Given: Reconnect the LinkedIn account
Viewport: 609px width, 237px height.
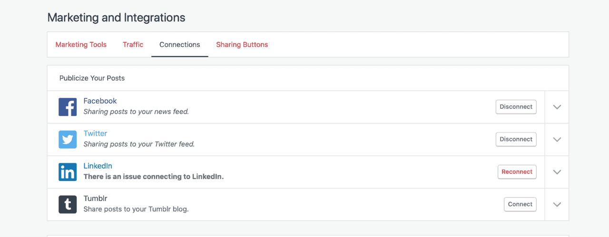Looking at the screenshot, I should pos(517,172).
